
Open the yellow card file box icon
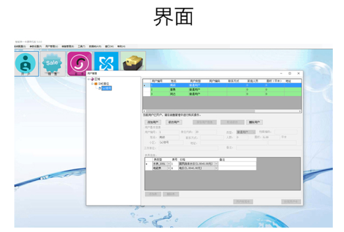pyautogui.click(x=133, y=61)
